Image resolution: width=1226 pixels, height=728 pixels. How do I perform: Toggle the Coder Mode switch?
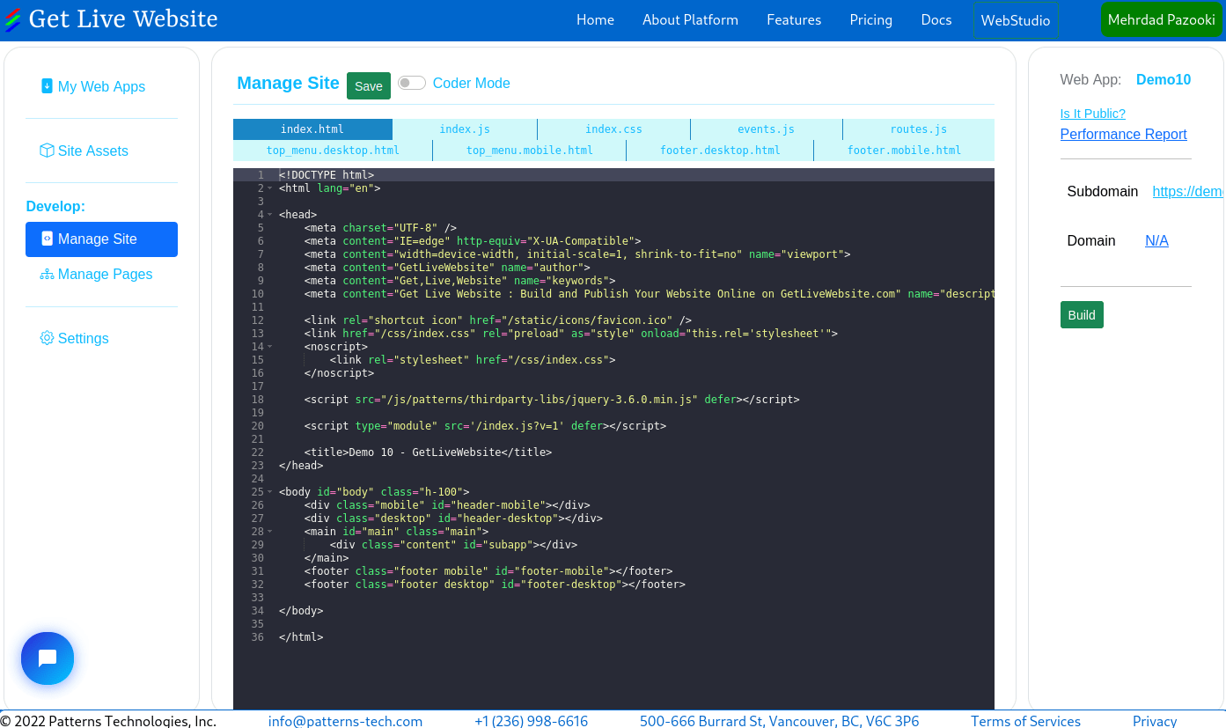[x=411, y=83]
